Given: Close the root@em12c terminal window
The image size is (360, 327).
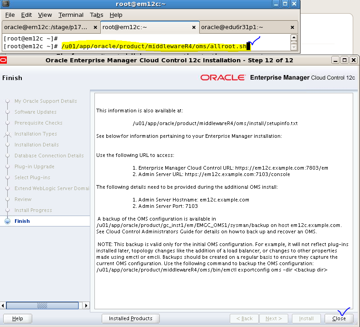Looking at the screenshot, I should (294, 4).
